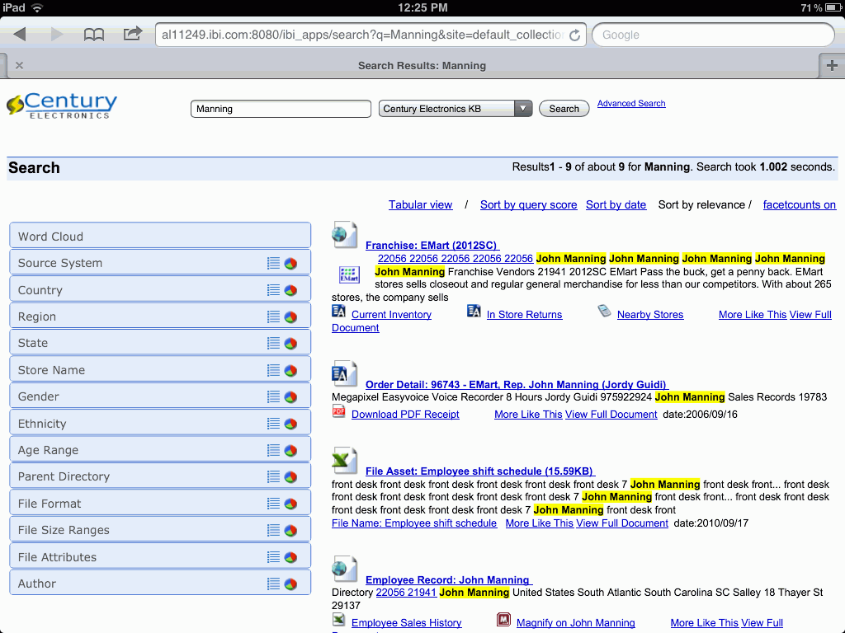845x633 pixels.
Task: Show State pie chart icon
Action: pos(291,343)
